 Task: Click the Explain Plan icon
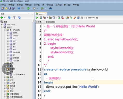coord(44,18)
